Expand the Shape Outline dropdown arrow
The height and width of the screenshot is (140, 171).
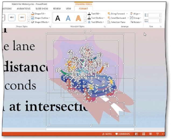[x=49, y=18]
